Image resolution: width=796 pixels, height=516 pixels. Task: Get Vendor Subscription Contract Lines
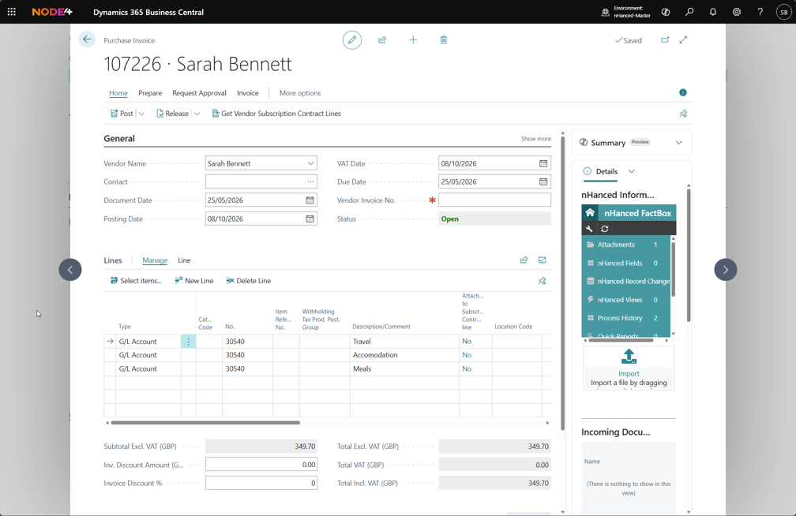coord(276,114)
